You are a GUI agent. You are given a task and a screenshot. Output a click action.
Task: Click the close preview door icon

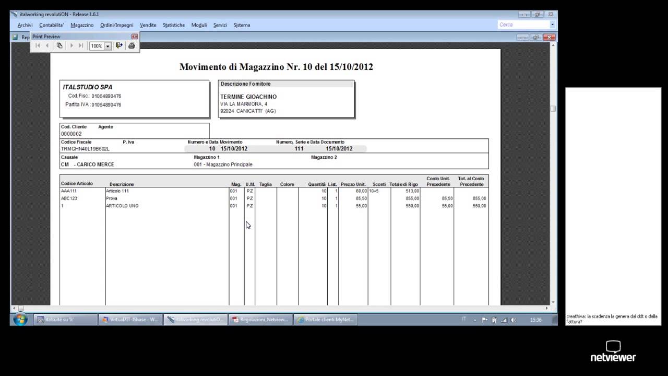pyautogui.click(x=120, y=46)
